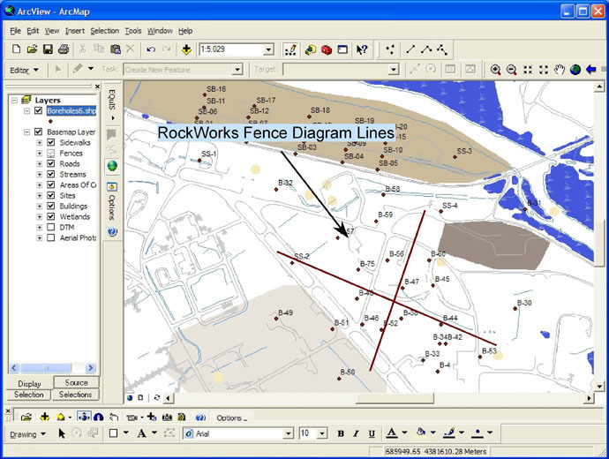Click the table of contents horizontal scrollbar
This screenshot has width=609, height=459.
52,367
